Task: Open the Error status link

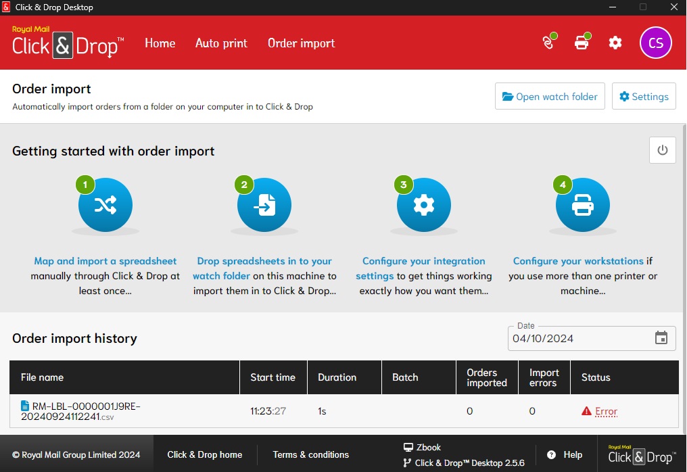Action: (606, 412)
